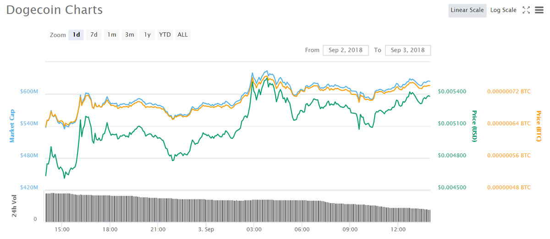550x239 pixels.
Task: Click the Price (USD) axis label
Action: pos(474,125)
